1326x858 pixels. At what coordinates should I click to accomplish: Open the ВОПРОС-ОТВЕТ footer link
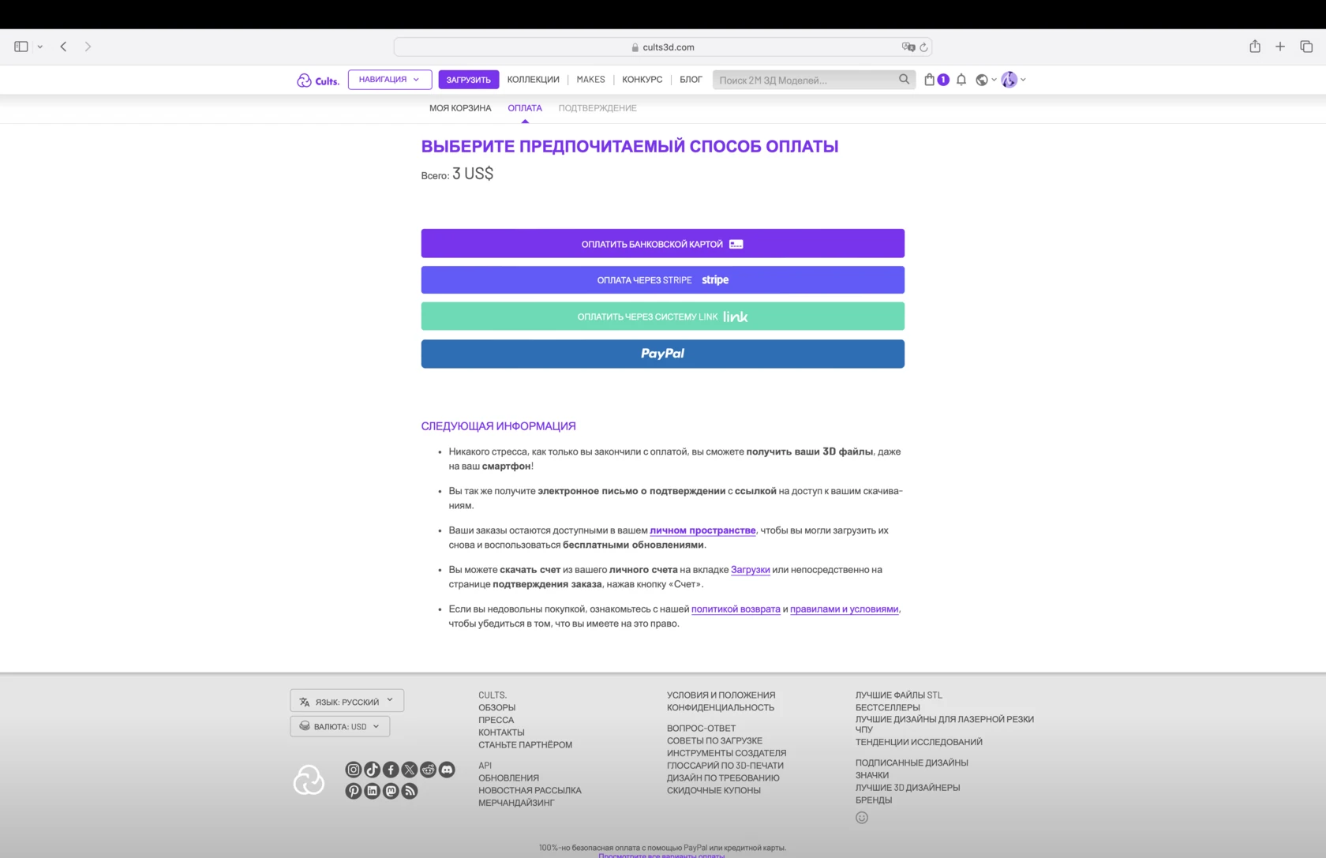702,729
